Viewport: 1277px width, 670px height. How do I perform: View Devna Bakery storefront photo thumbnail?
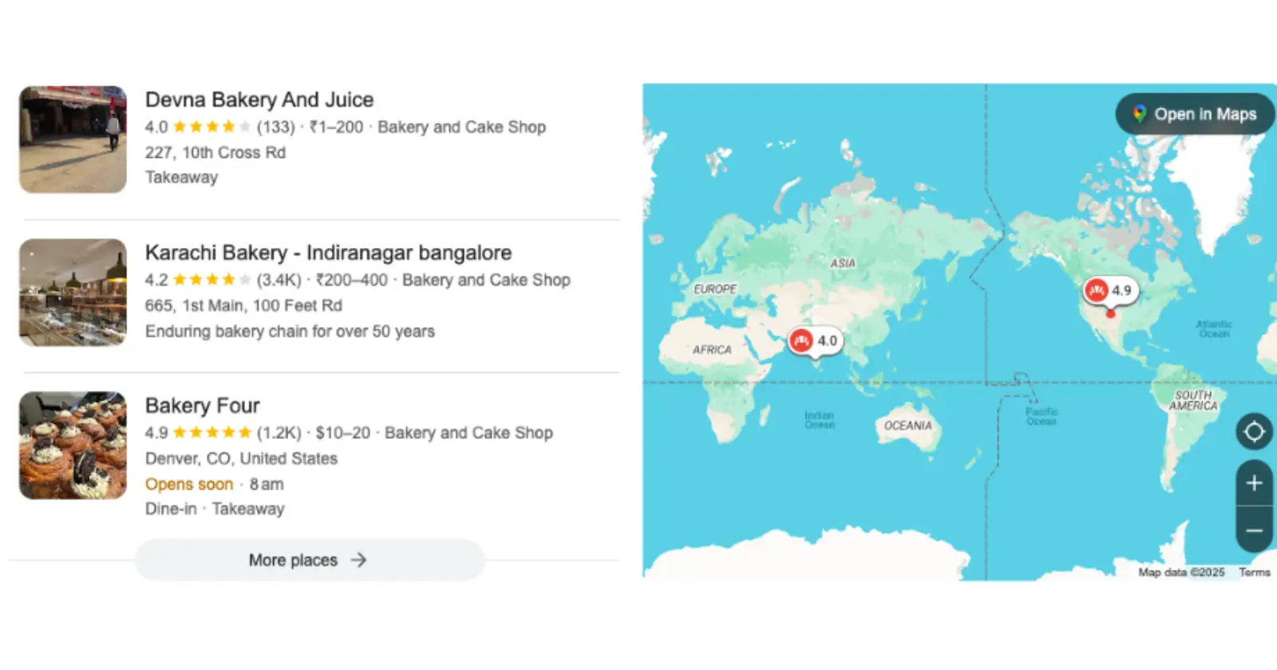73,140
